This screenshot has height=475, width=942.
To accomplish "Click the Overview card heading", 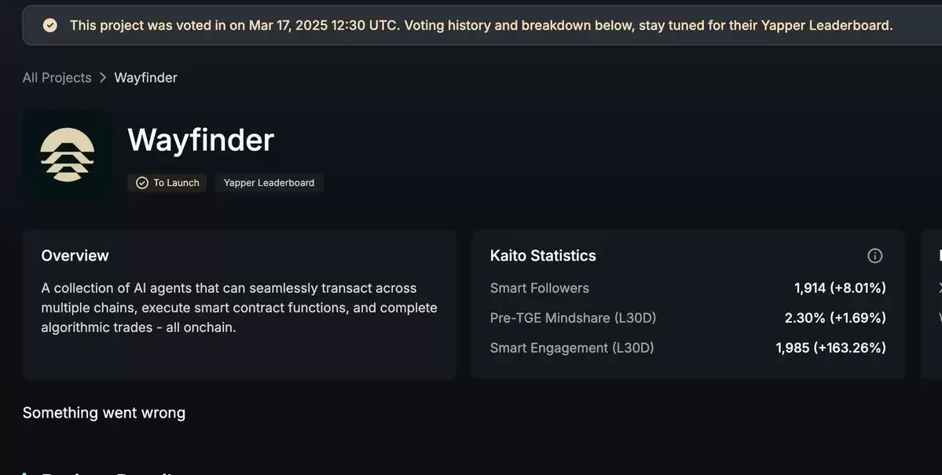I will [x=75, y=256].
